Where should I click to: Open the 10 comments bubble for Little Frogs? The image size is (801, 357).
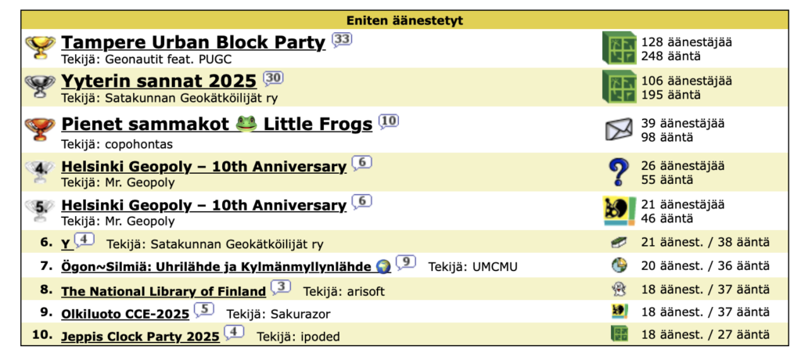click(389, 121)
